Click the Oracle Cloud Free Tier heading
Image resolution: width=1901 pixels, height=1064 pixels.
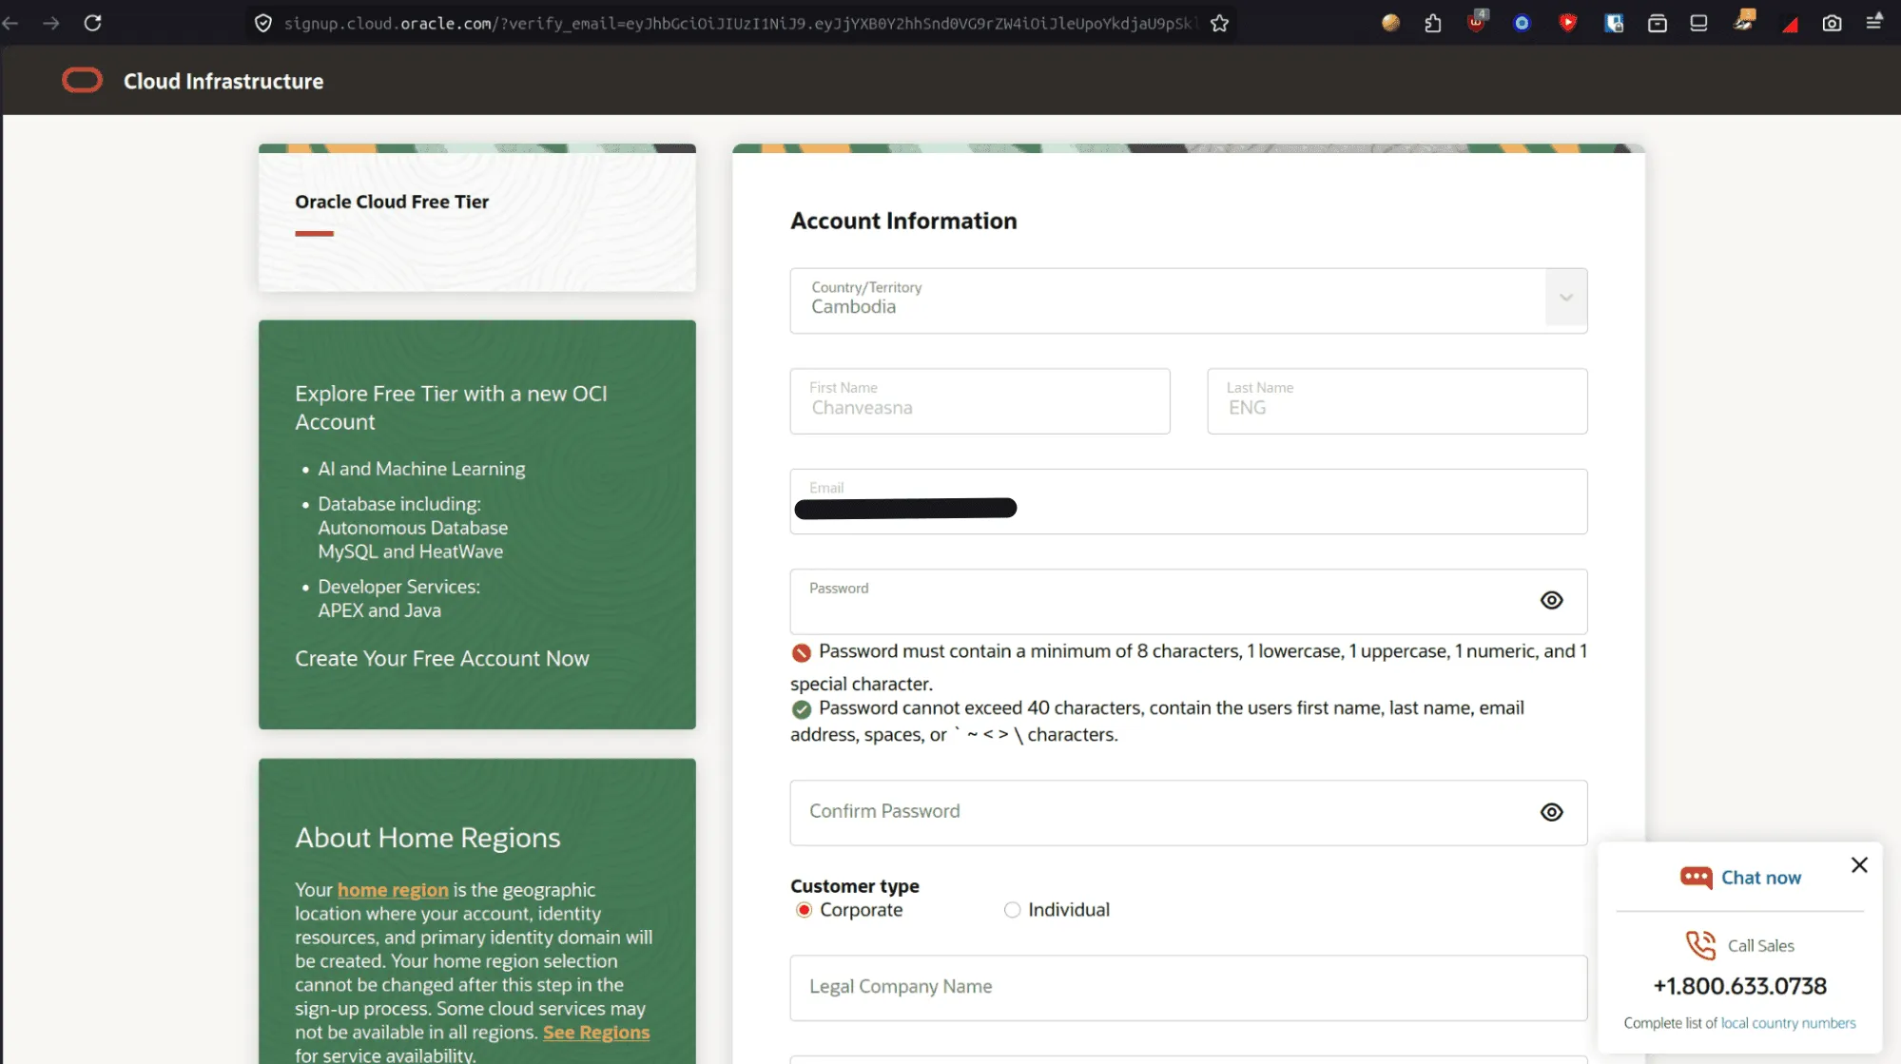click(392, 202)
